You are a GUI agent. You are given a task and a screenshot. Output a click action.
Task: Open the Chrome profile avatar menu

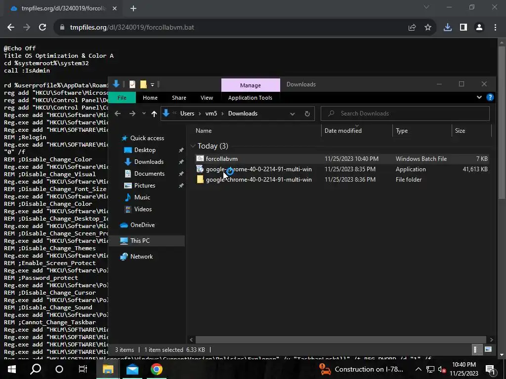pyautogui.click(x=479, y=28)
